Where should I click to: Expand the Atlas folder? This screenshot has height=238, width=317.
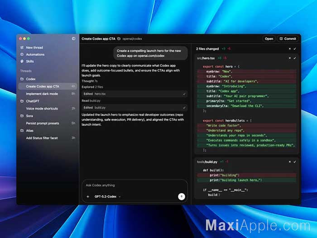pos(27,130)
